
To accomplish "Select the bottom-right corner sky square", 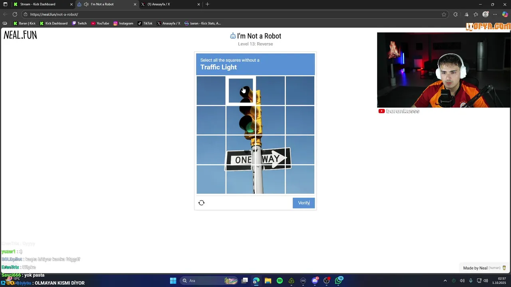I will pyautogui.click(x=300, y=179).
